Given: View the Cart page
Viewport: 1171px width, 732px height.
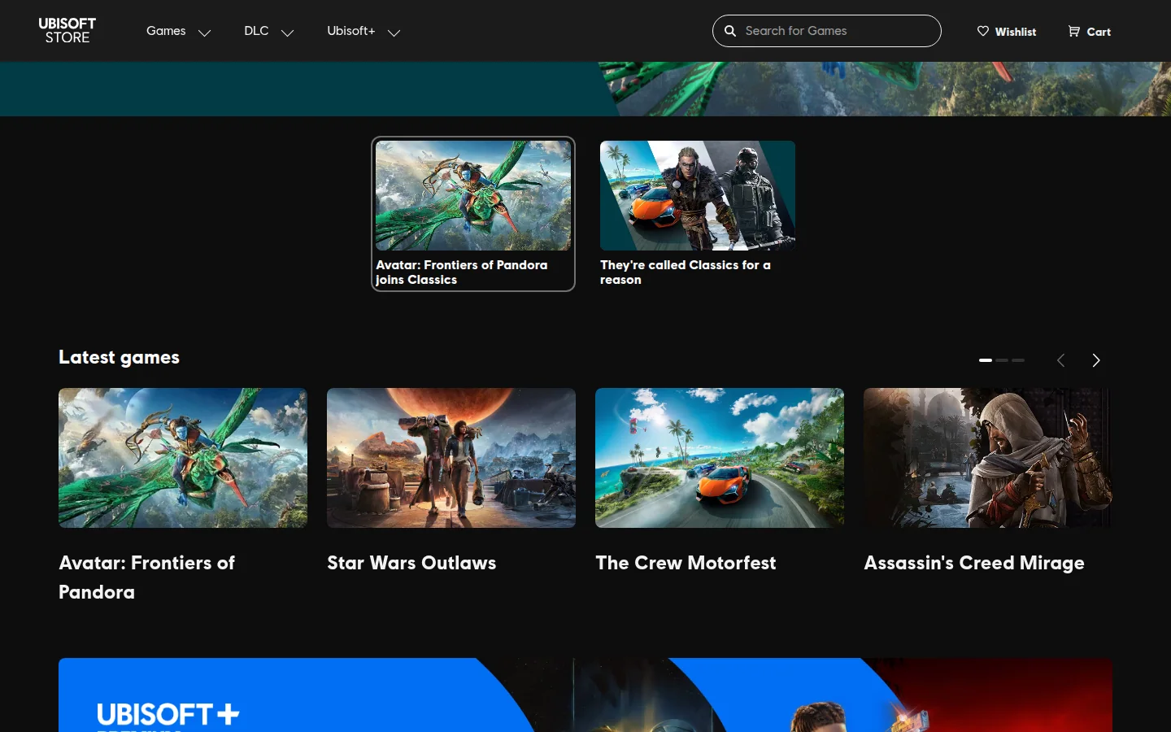Looking at the screenshot, I should [1090, 32].
